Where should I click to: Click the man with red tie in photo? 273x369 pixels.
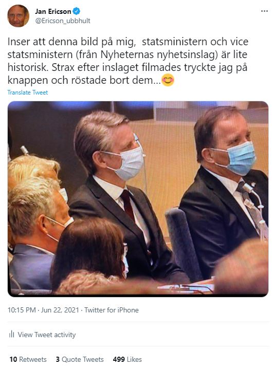(122, 193)
